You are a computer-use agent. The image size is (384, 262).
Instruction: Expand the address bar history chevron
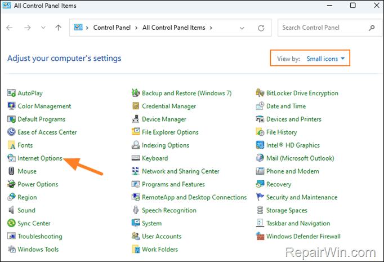[242, 28]
